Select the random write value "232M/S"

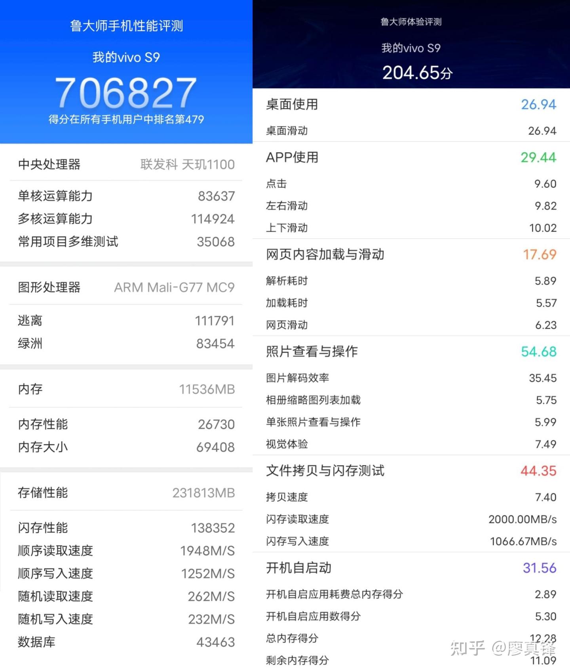pyautogui.click(x=211, y=619)
